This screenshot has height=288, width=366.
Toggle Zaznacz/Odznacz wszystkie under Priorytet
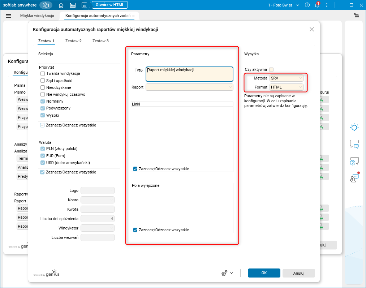(42, 125)
